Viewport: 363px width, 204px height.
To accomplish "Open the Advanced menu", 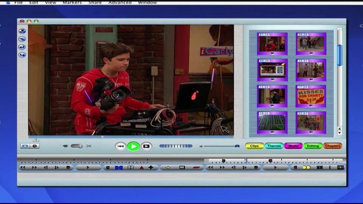I will [x=120, y=3].
